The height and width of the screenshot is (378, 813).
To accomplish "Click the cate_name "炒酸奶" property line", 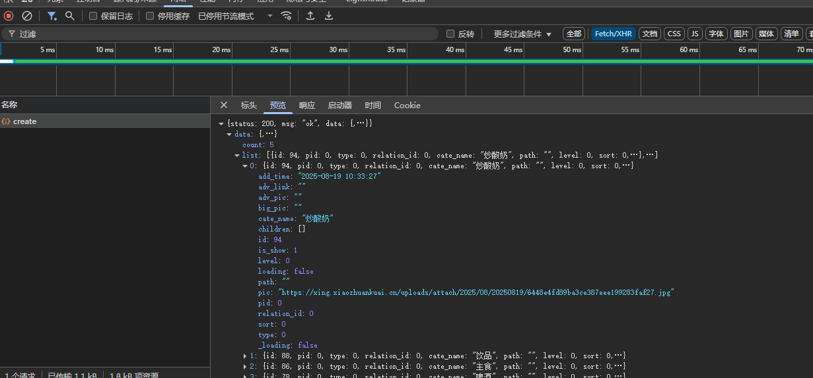I will (295, 218).
